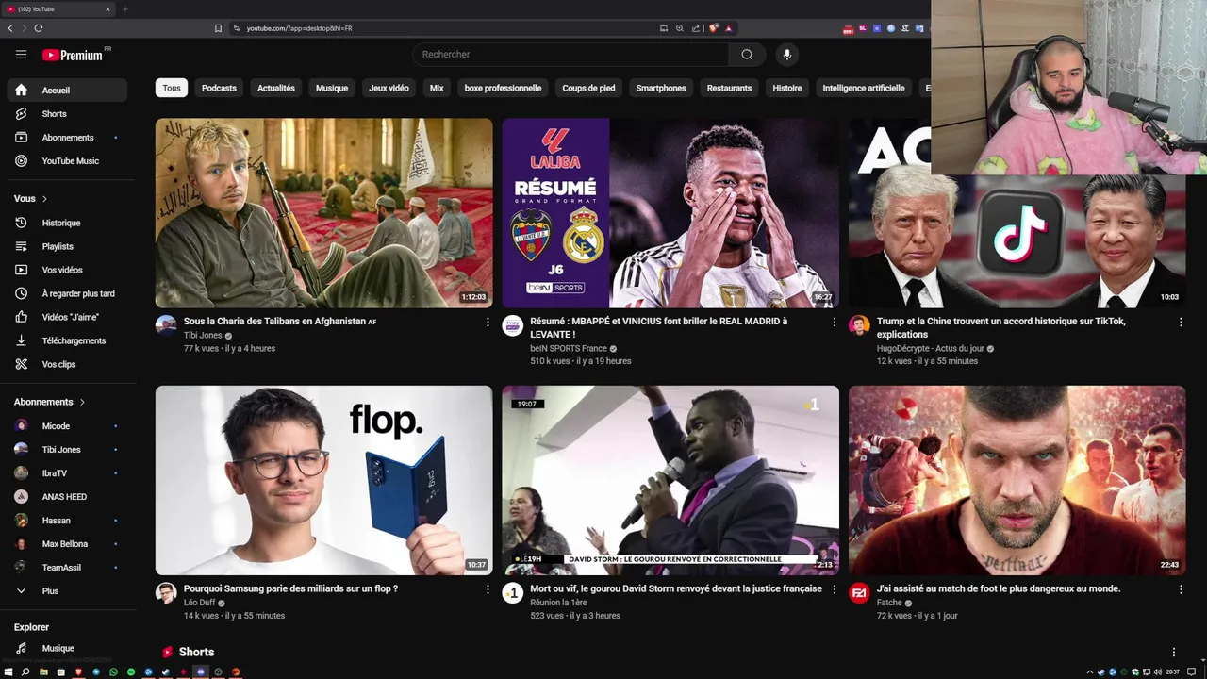Open Shorts in the sidebar
The image size is (1207, 679).
click(68, 114)
